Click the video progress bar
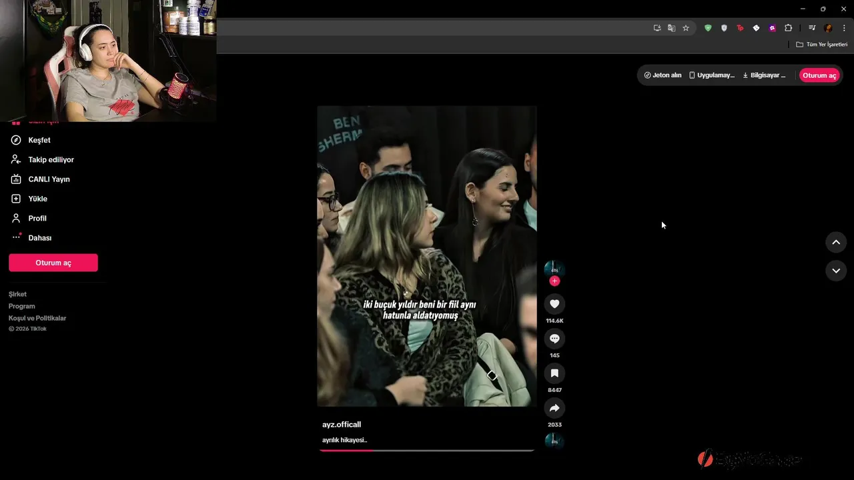 427,451
